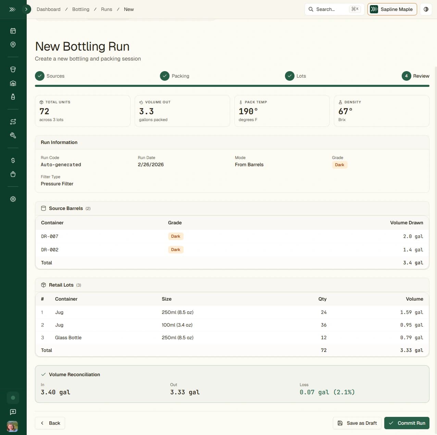
Task: Open the sap bucket icon in sidebar
Action: 13,69
